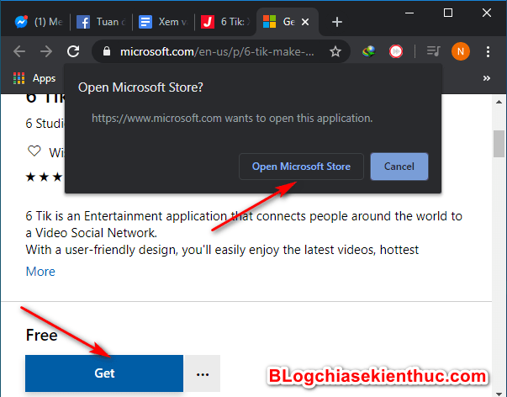Viewport: 507px width, 397px height.
Task: Click the Microsoft tab favicon
Action: tap(269, 22)
